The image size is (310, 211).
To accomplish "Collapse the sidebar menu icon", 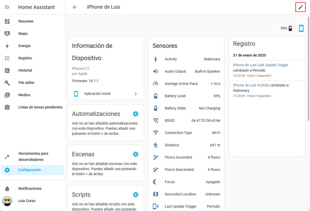I will [x=7, y=7].
